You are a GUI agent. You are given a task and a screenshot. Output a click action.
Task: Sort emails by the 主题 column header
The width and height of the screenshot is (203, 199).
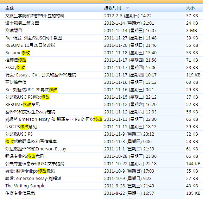point(53,8)
